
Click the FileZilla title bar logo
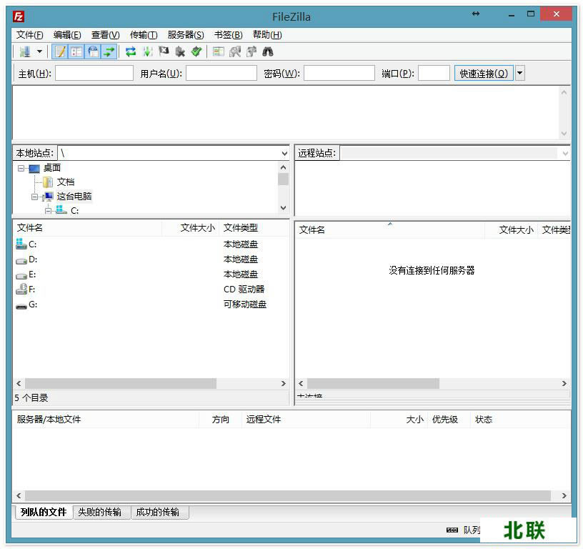point(19,16)
